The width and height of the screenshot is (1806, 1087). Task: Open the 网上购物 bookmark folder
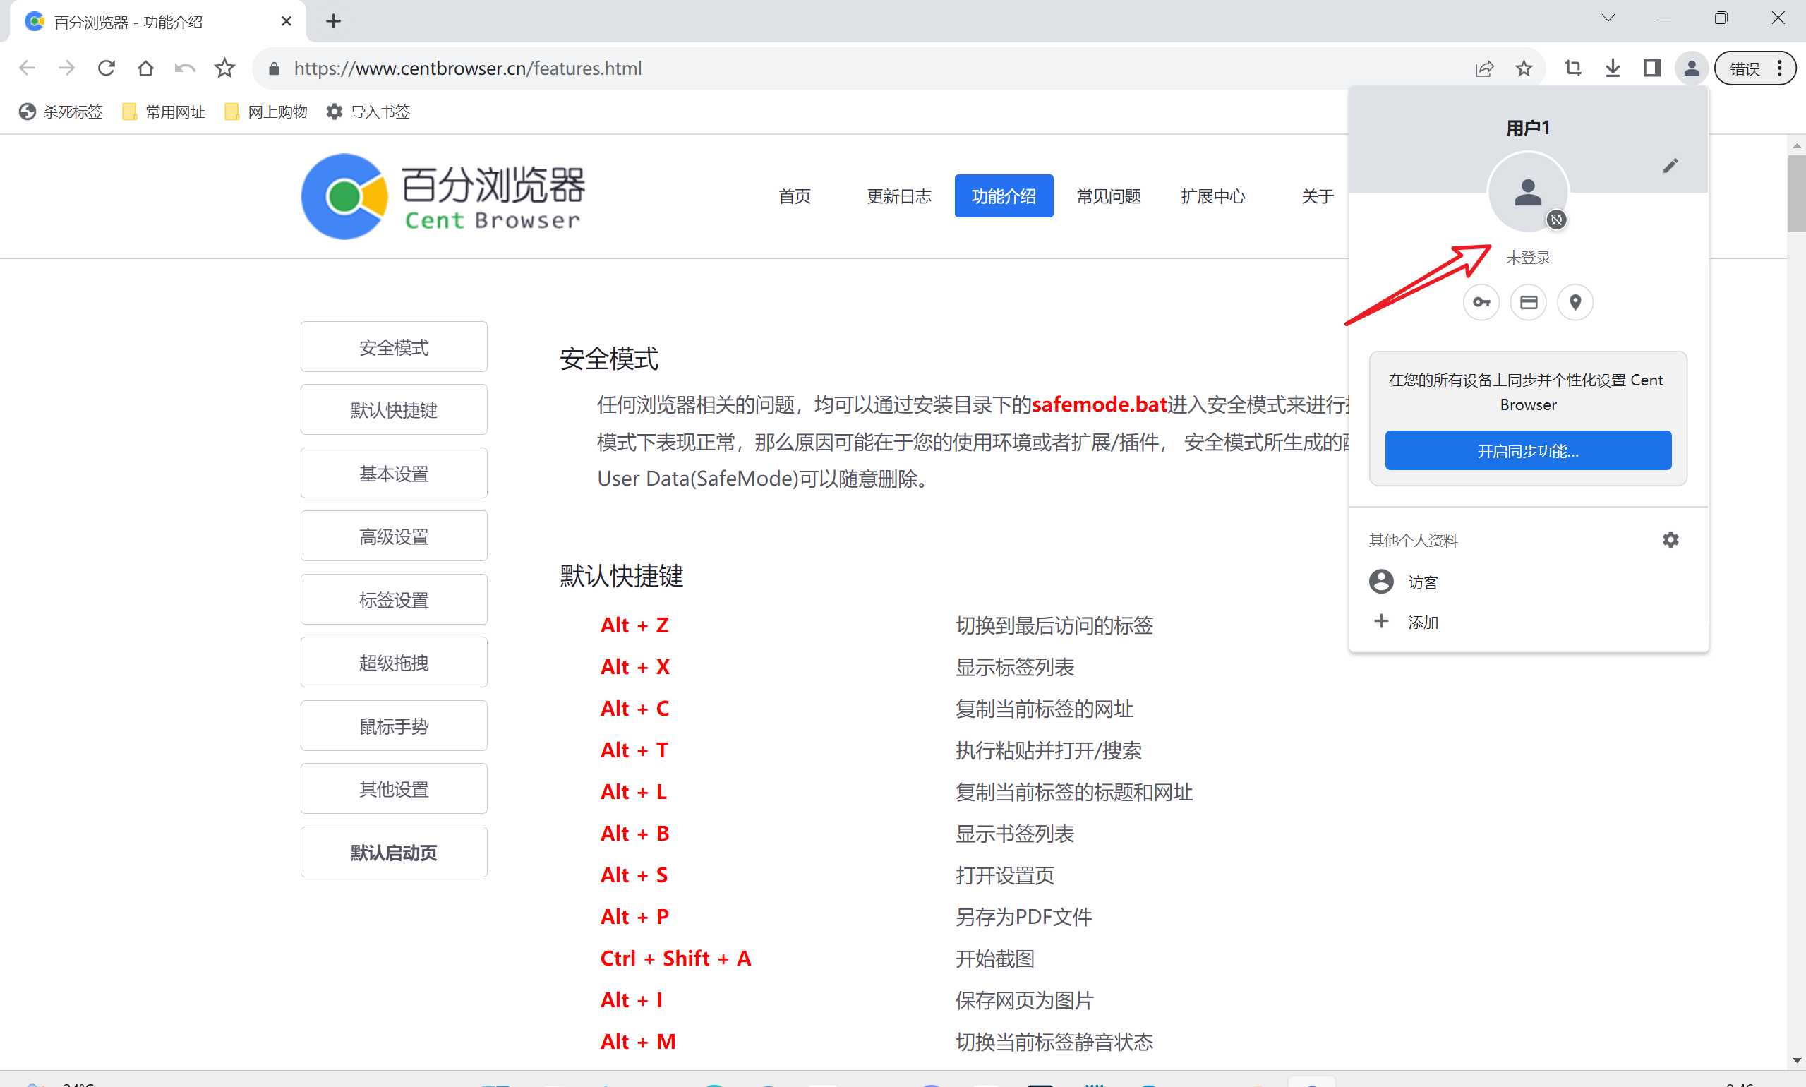pos(267,112)
